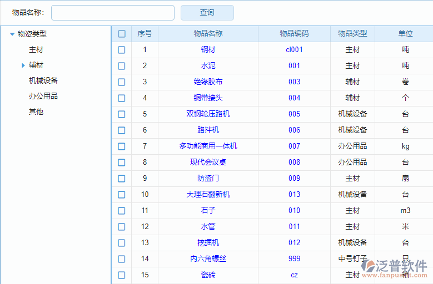The image size is (433, 284).
Task: Select 主材 in the category tree
Action: pyautogui.click(x=36, y=50)
